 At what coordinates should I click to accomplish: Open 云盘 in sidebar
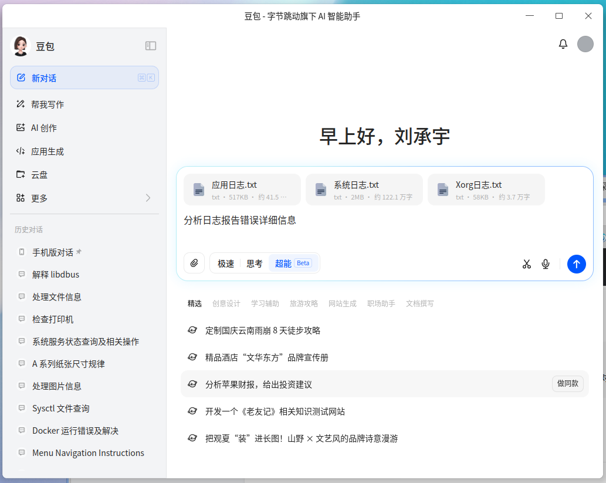pos(84,175)
